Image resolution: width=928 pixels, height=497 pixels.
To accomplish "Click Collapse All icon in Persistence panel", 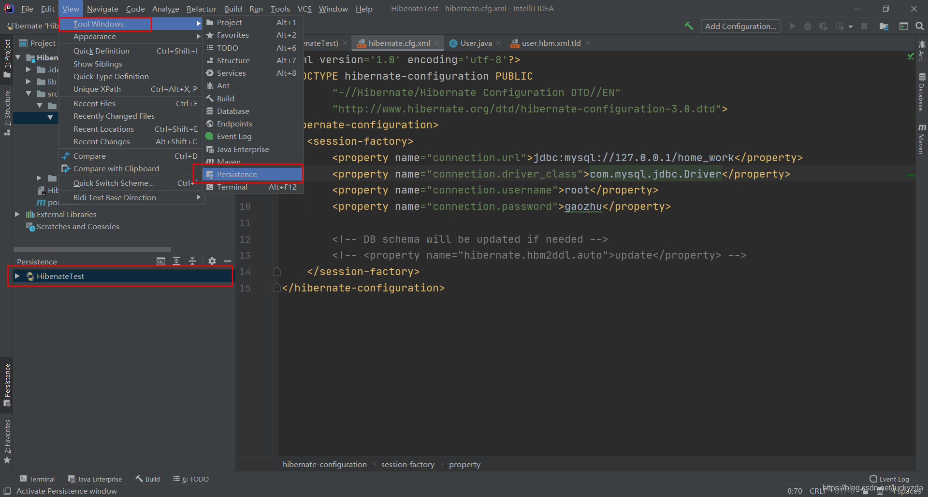I will click(192, 261).
